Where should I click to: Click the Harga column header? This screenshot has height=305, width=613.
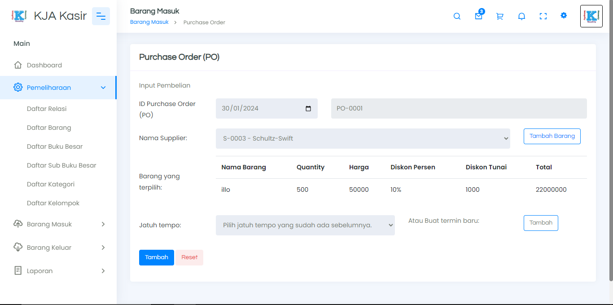[359, 167]
